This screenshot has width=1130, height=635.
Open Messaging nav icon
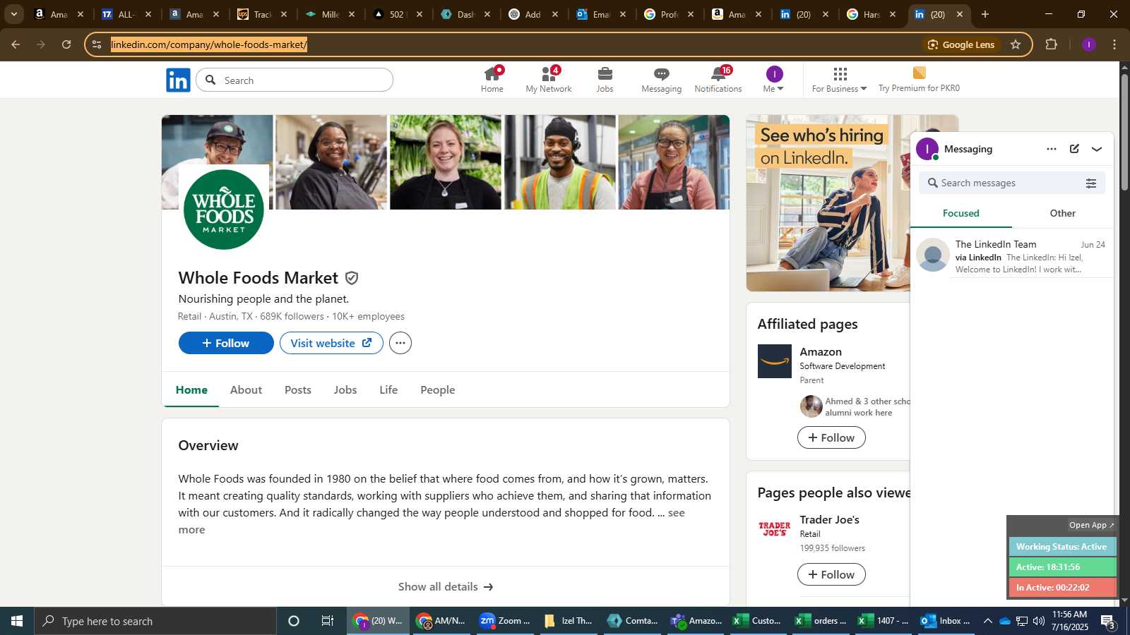pyautogui.click(x=661, y=80)
